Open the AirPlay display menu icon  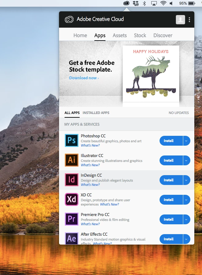click(154, 3)
